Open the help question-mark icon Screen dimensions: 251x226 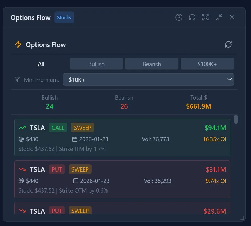point(179,17)
